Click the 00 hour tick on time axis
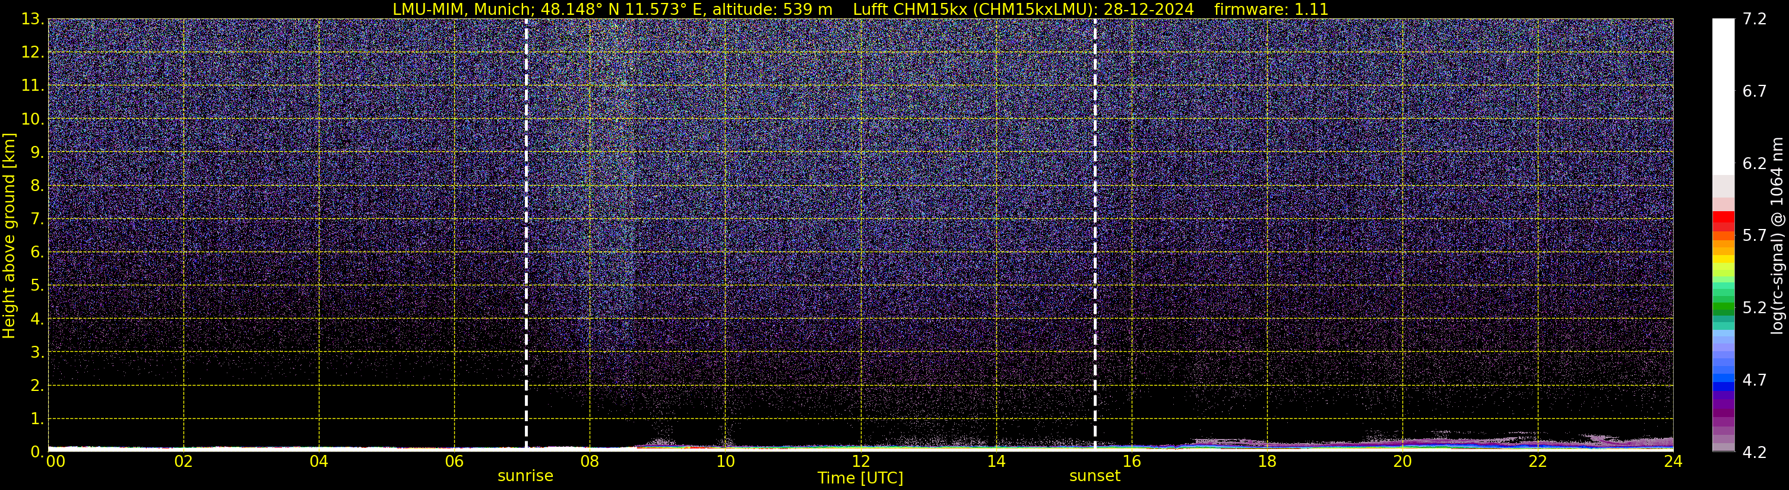The width and height of the screenshot is (1789, 490). 56,462
